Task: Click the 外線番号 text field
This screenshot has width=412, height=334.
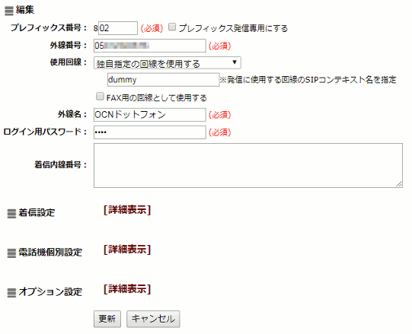Action: [150, 46]
